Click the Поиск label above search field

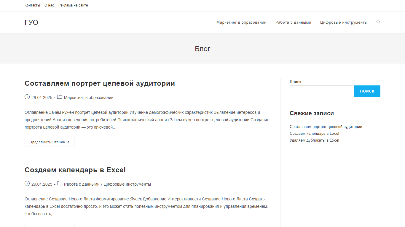[295, 82]
